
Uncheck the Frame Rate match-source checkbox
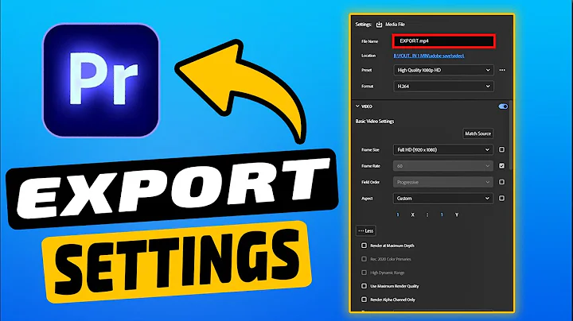501,166
